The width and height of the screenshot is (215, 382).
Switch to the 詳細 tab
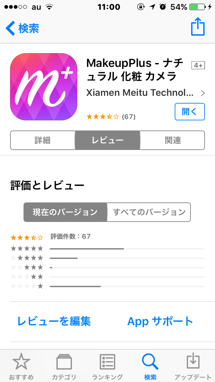pos(42,140)
